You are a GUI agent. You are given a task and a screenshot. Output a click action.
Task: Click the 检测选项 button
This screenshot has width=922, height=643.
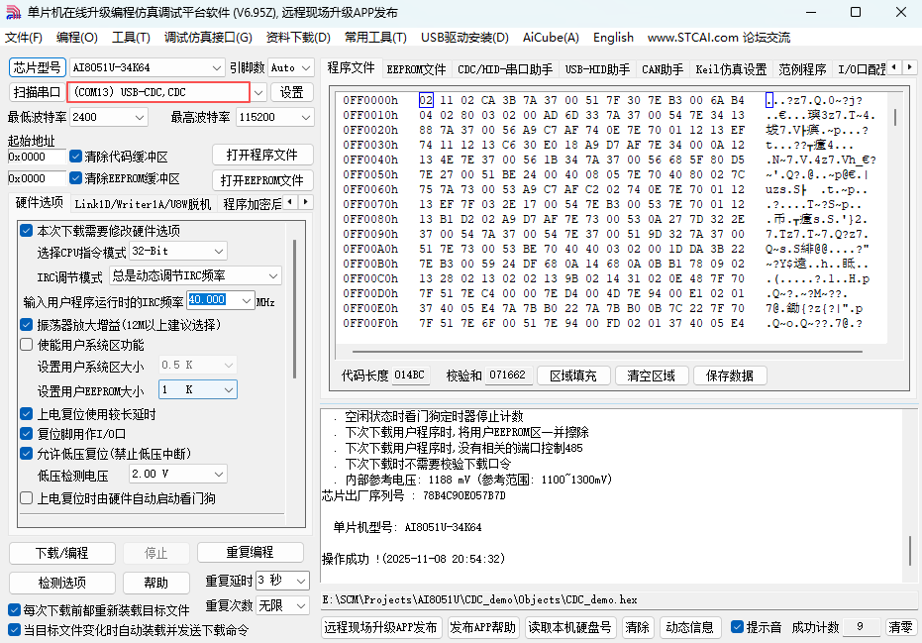coord(61,583)
